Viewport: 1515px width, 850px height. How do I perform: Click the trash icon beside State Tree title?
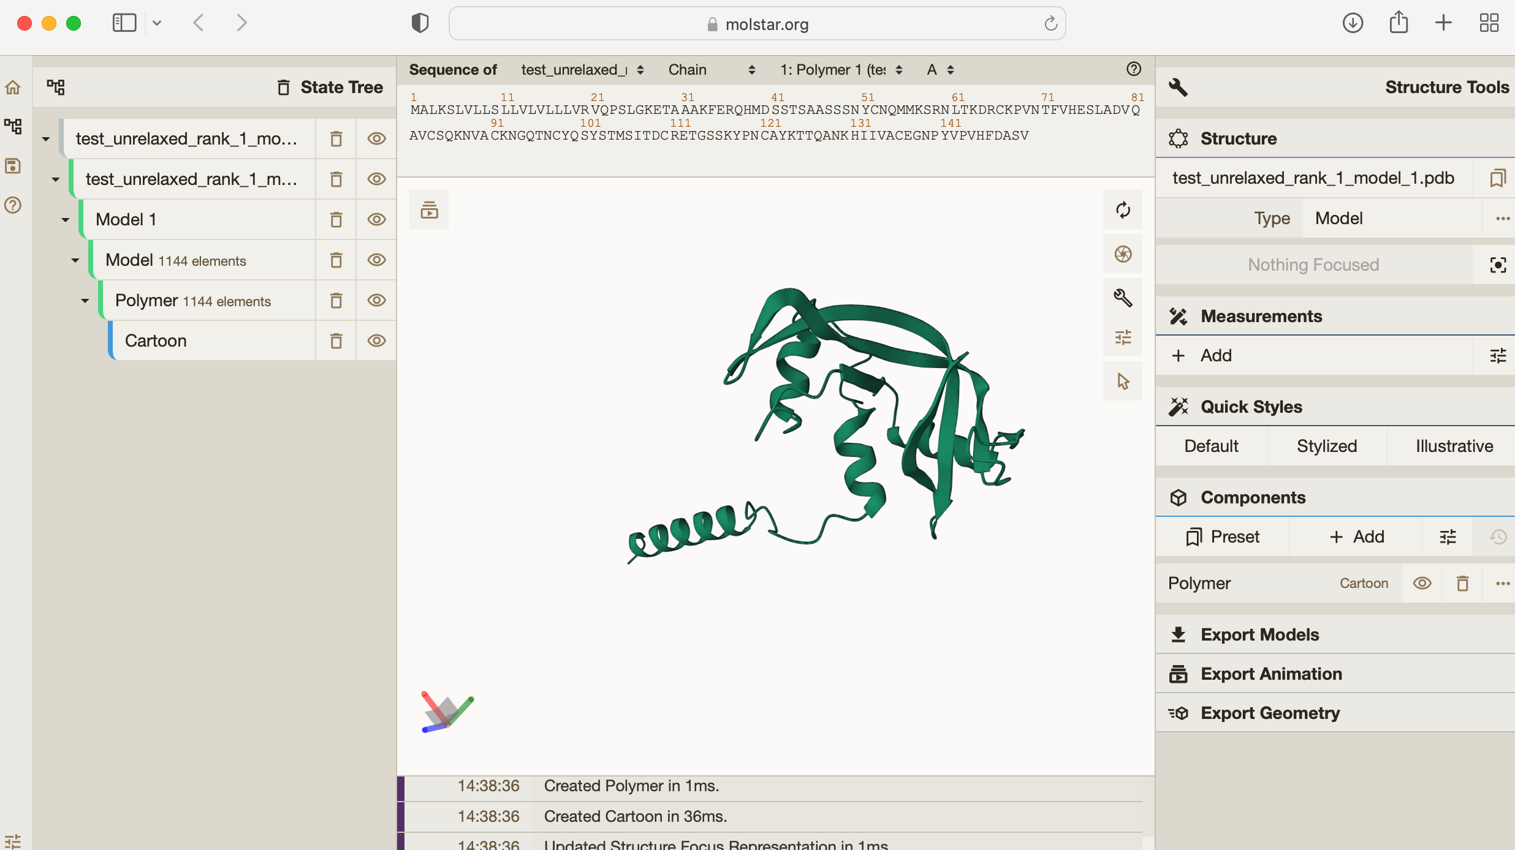[x=283, y=88]
